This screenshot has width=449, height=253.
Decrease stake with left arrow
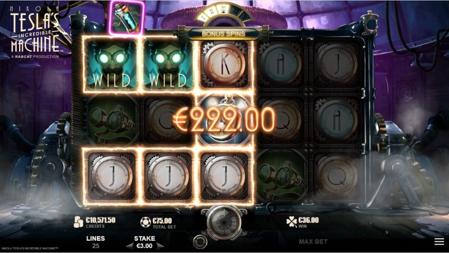pos(129,246)
